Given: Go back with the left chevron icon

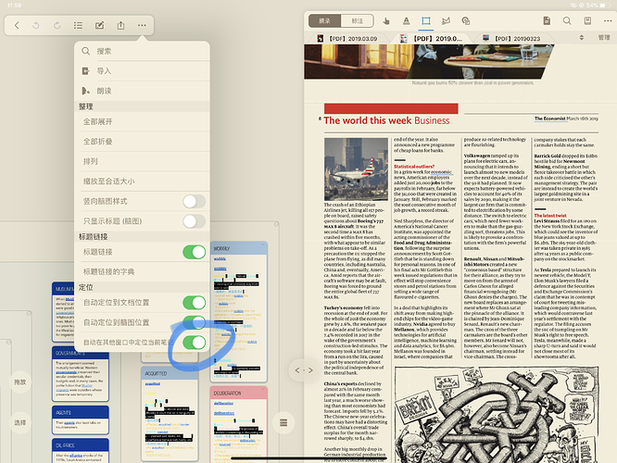Looking at the screenshot, I should point(17,26).
